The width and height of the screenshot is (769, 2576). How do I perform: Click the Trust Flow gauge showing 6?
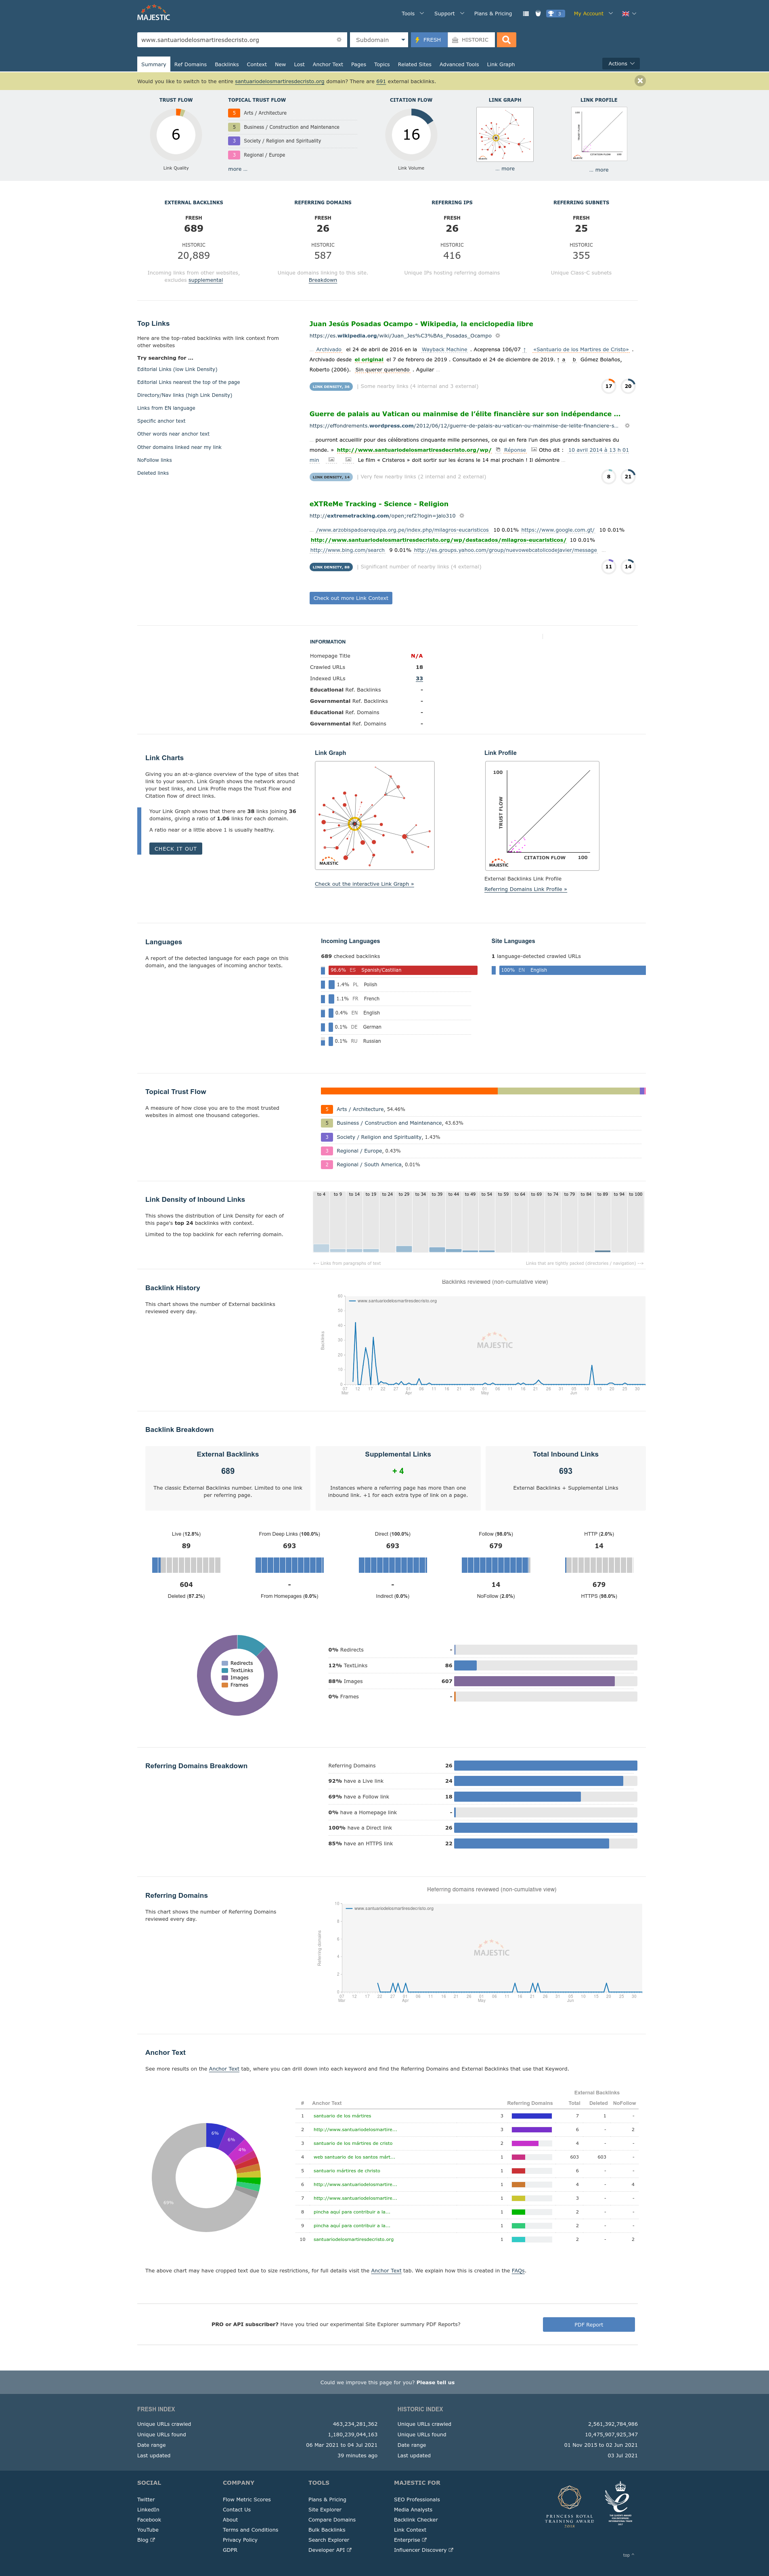pyautogui.click(x=176, y=135)
